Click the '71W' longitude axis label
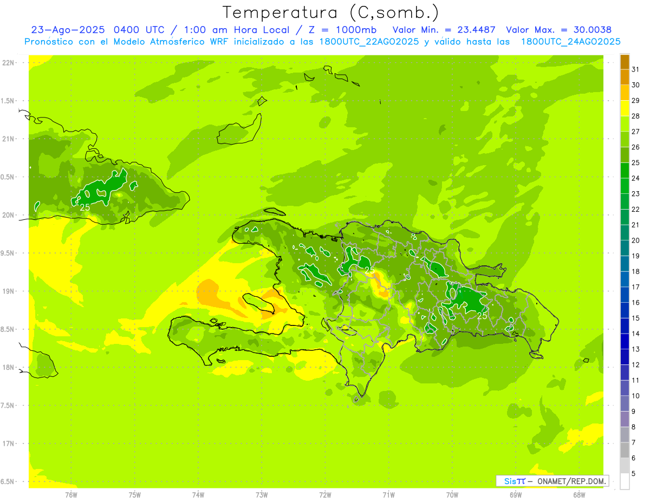 (x=388, y=494)
